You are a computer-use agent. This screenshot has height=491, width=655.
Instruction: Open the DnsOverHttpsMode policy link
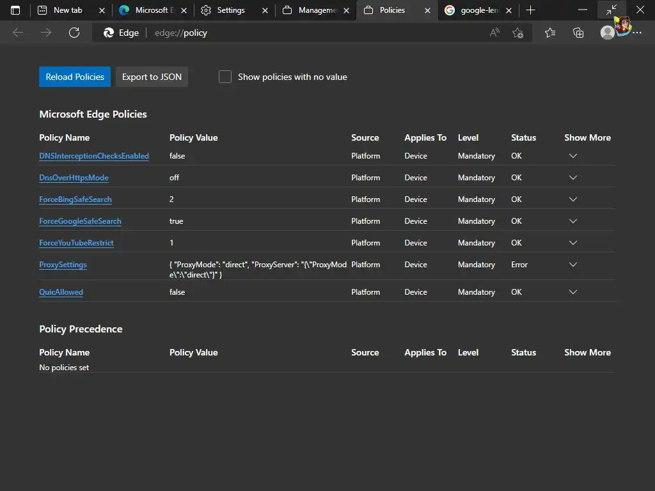coord(74,178)
